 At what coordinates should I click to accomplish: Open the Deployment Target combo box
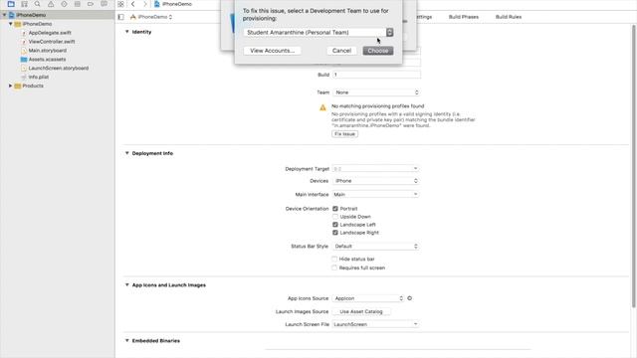[376, 168]
